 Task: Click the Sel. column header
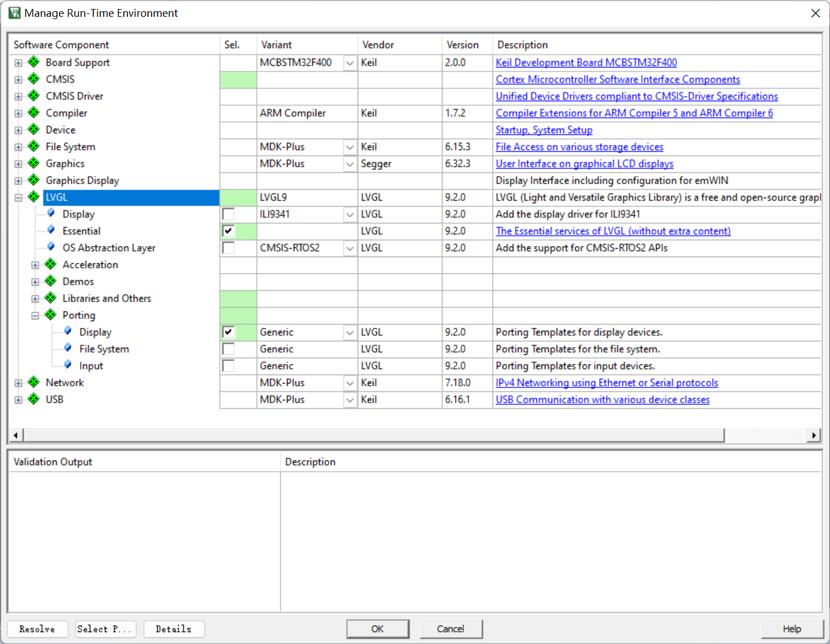[238, 44]
